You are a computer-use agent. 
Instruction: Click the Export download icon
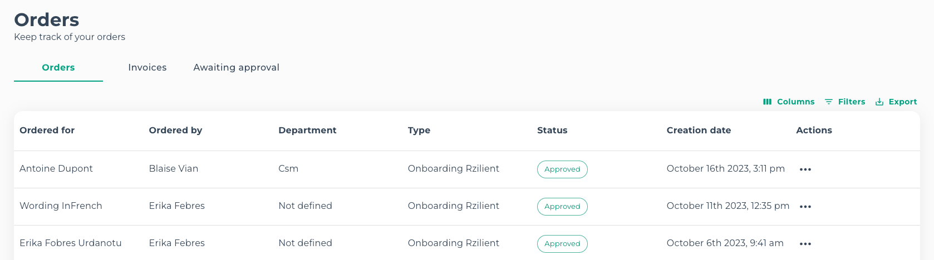pyautogui.click(x=879, y=102)
